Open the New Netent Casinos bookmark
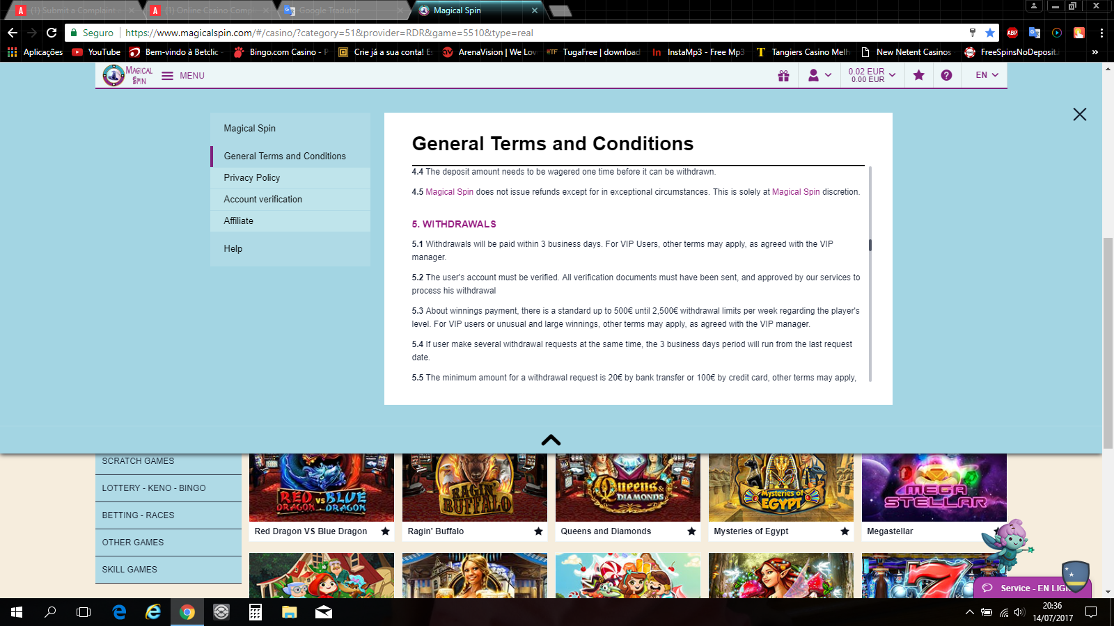 pyautogui.click(x=906, y=52)
